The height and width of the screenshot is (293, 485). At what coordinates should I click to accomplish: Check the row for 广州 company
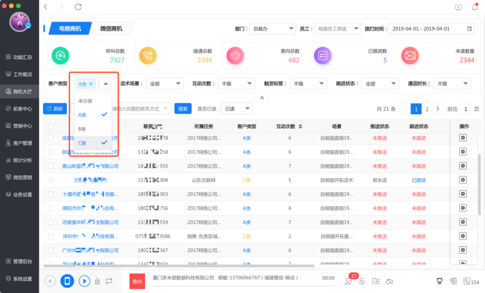click(50, 250)
